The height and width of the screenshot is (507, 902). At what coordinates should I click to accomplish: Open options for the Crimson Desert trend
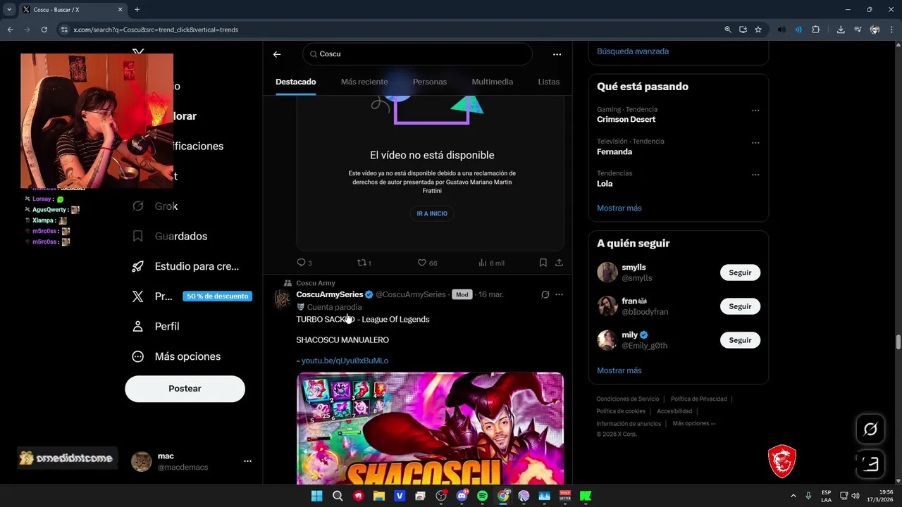(x=755, y=111)
